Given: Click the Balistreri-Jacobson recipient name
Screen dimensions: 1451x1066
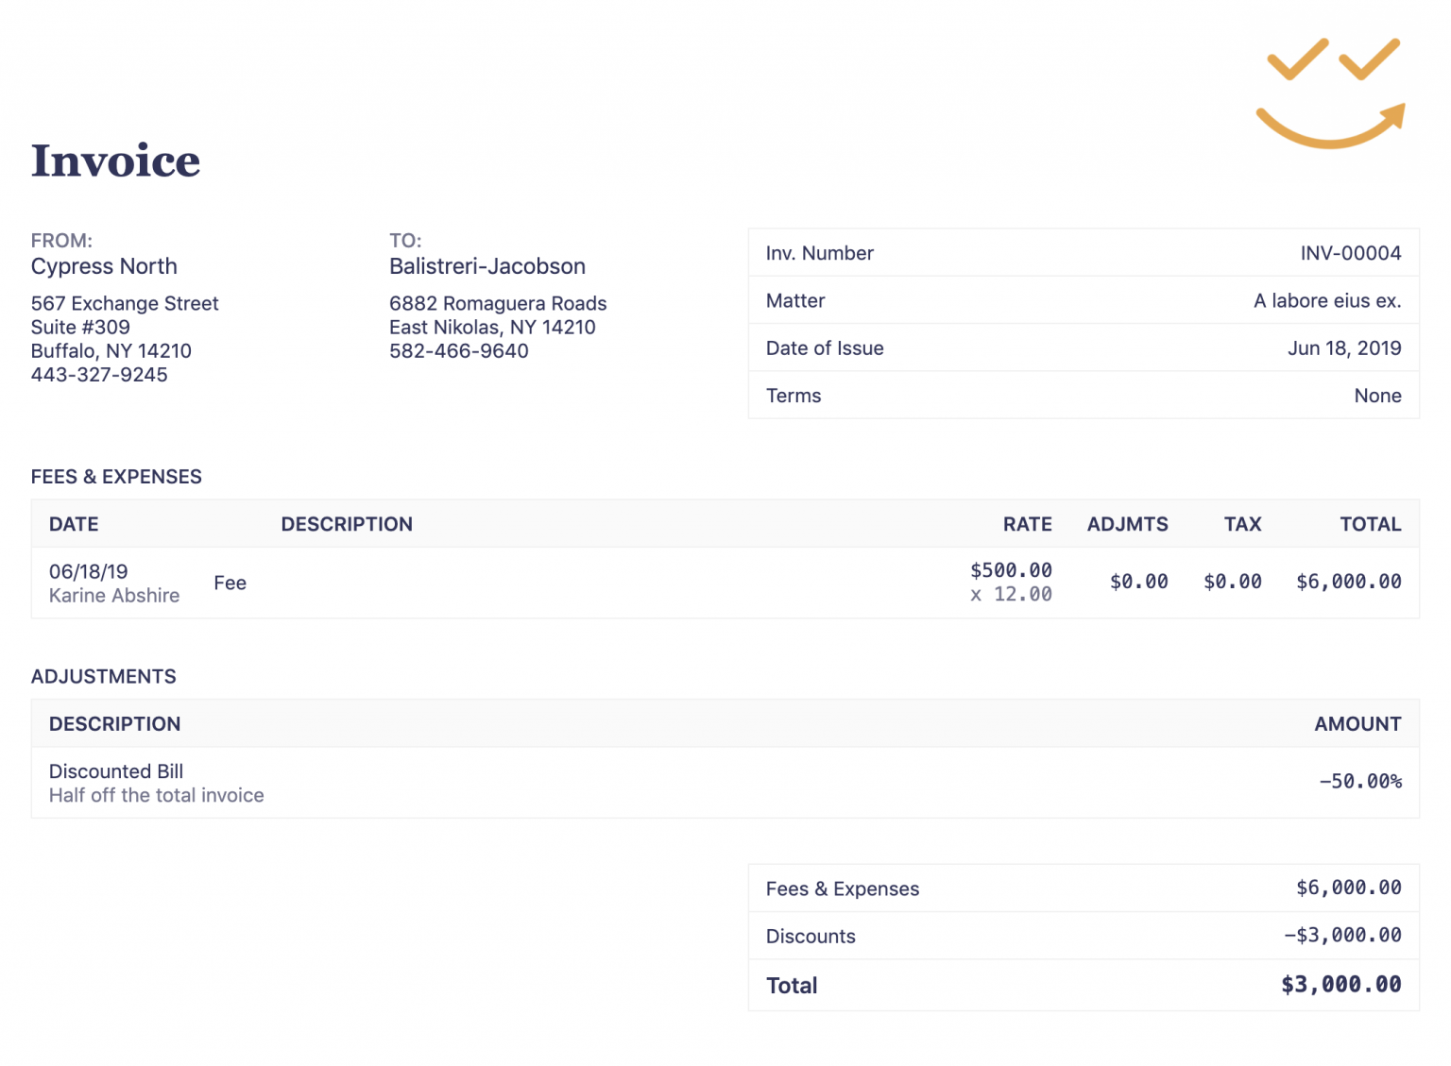Looking at the screenshot, I should tap(487, 266).
